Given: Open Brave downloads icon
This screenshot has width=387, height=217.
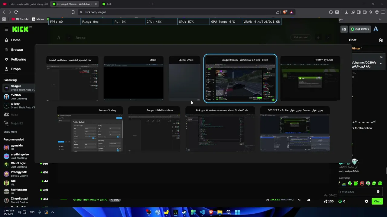Looking at the screenshot, I should 346,12.
